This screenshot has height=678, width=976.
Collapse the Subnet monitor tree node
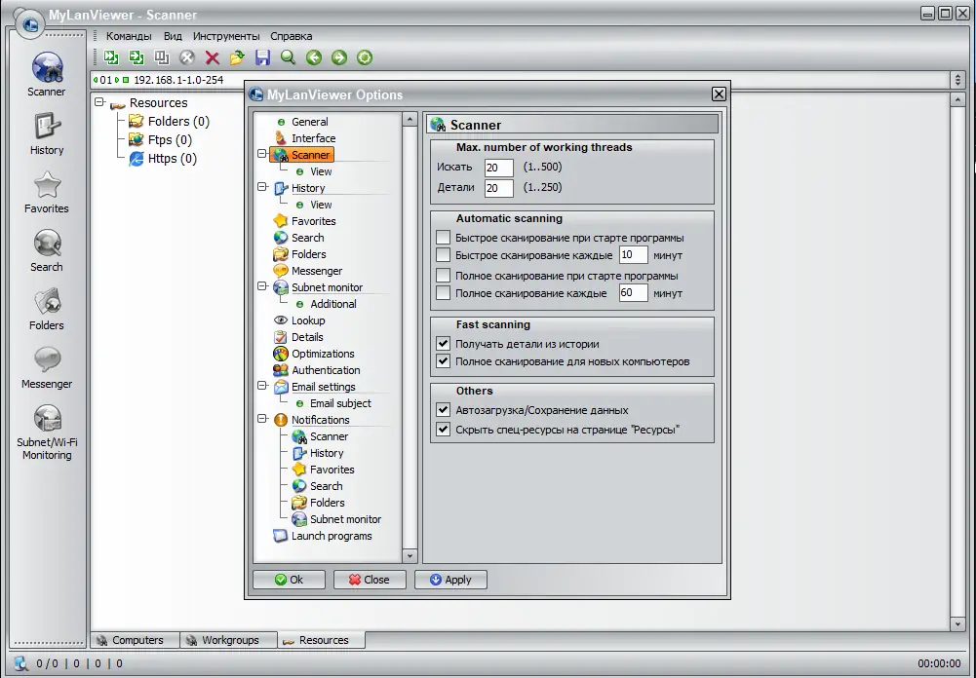262,286
